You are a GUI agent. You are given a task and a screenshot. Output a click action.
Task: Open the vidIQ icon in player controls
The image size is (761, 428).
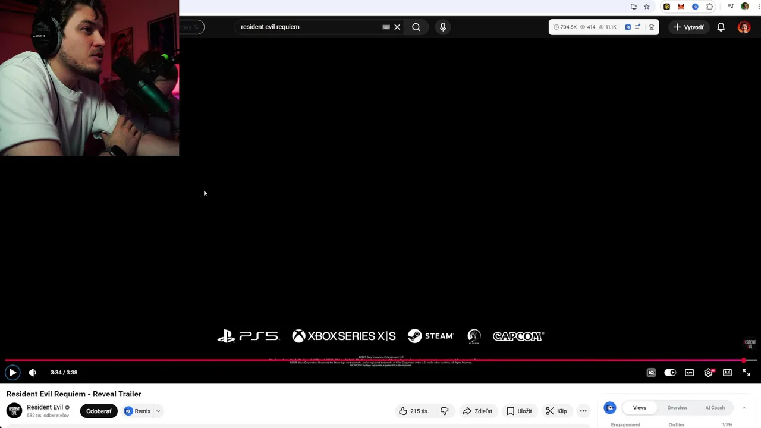[x=651, y=373]
